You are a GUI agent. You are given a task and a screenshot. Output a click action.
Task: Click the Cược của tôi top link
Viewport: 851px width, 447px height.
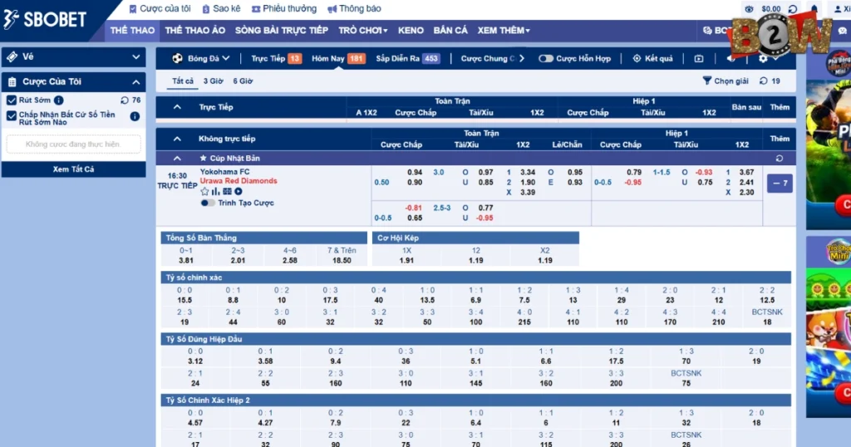point(160,8)
